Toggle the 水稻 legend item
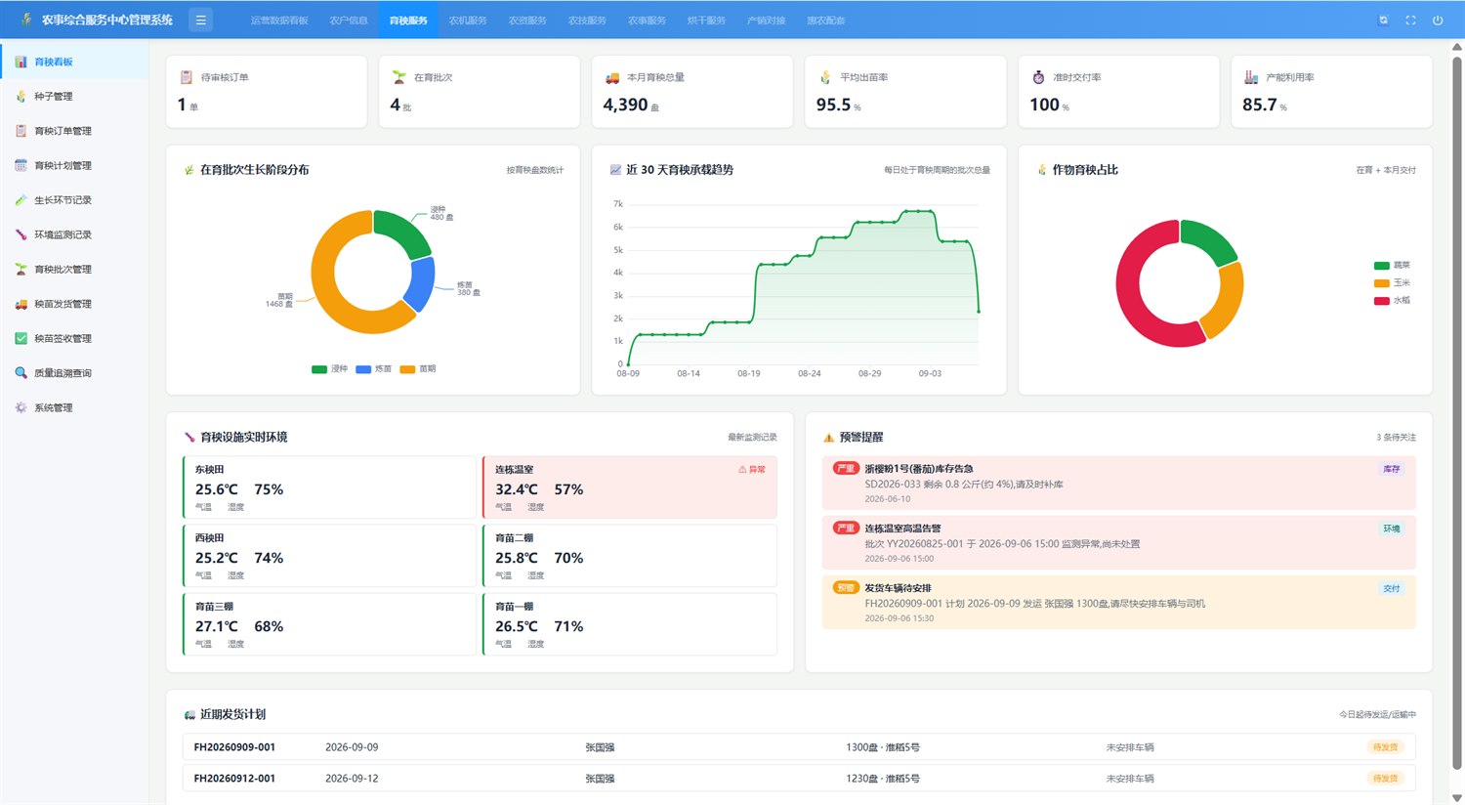 pos(1392,301)
